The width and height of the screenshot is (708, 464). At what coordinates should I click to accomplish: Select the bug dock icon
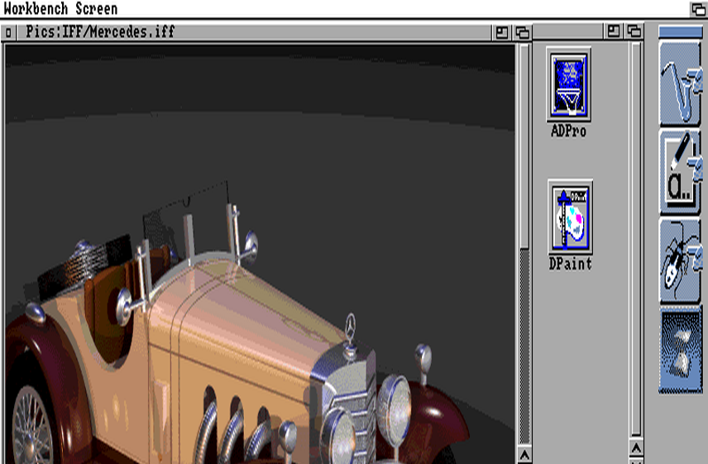(680, 261)
